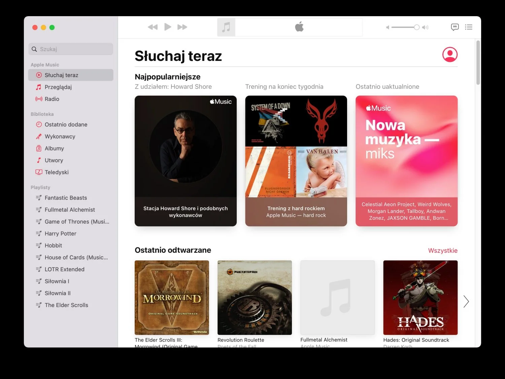Open the Up Next queue list icon
Viewport: 505px width, 379px height.
(469, 27)
